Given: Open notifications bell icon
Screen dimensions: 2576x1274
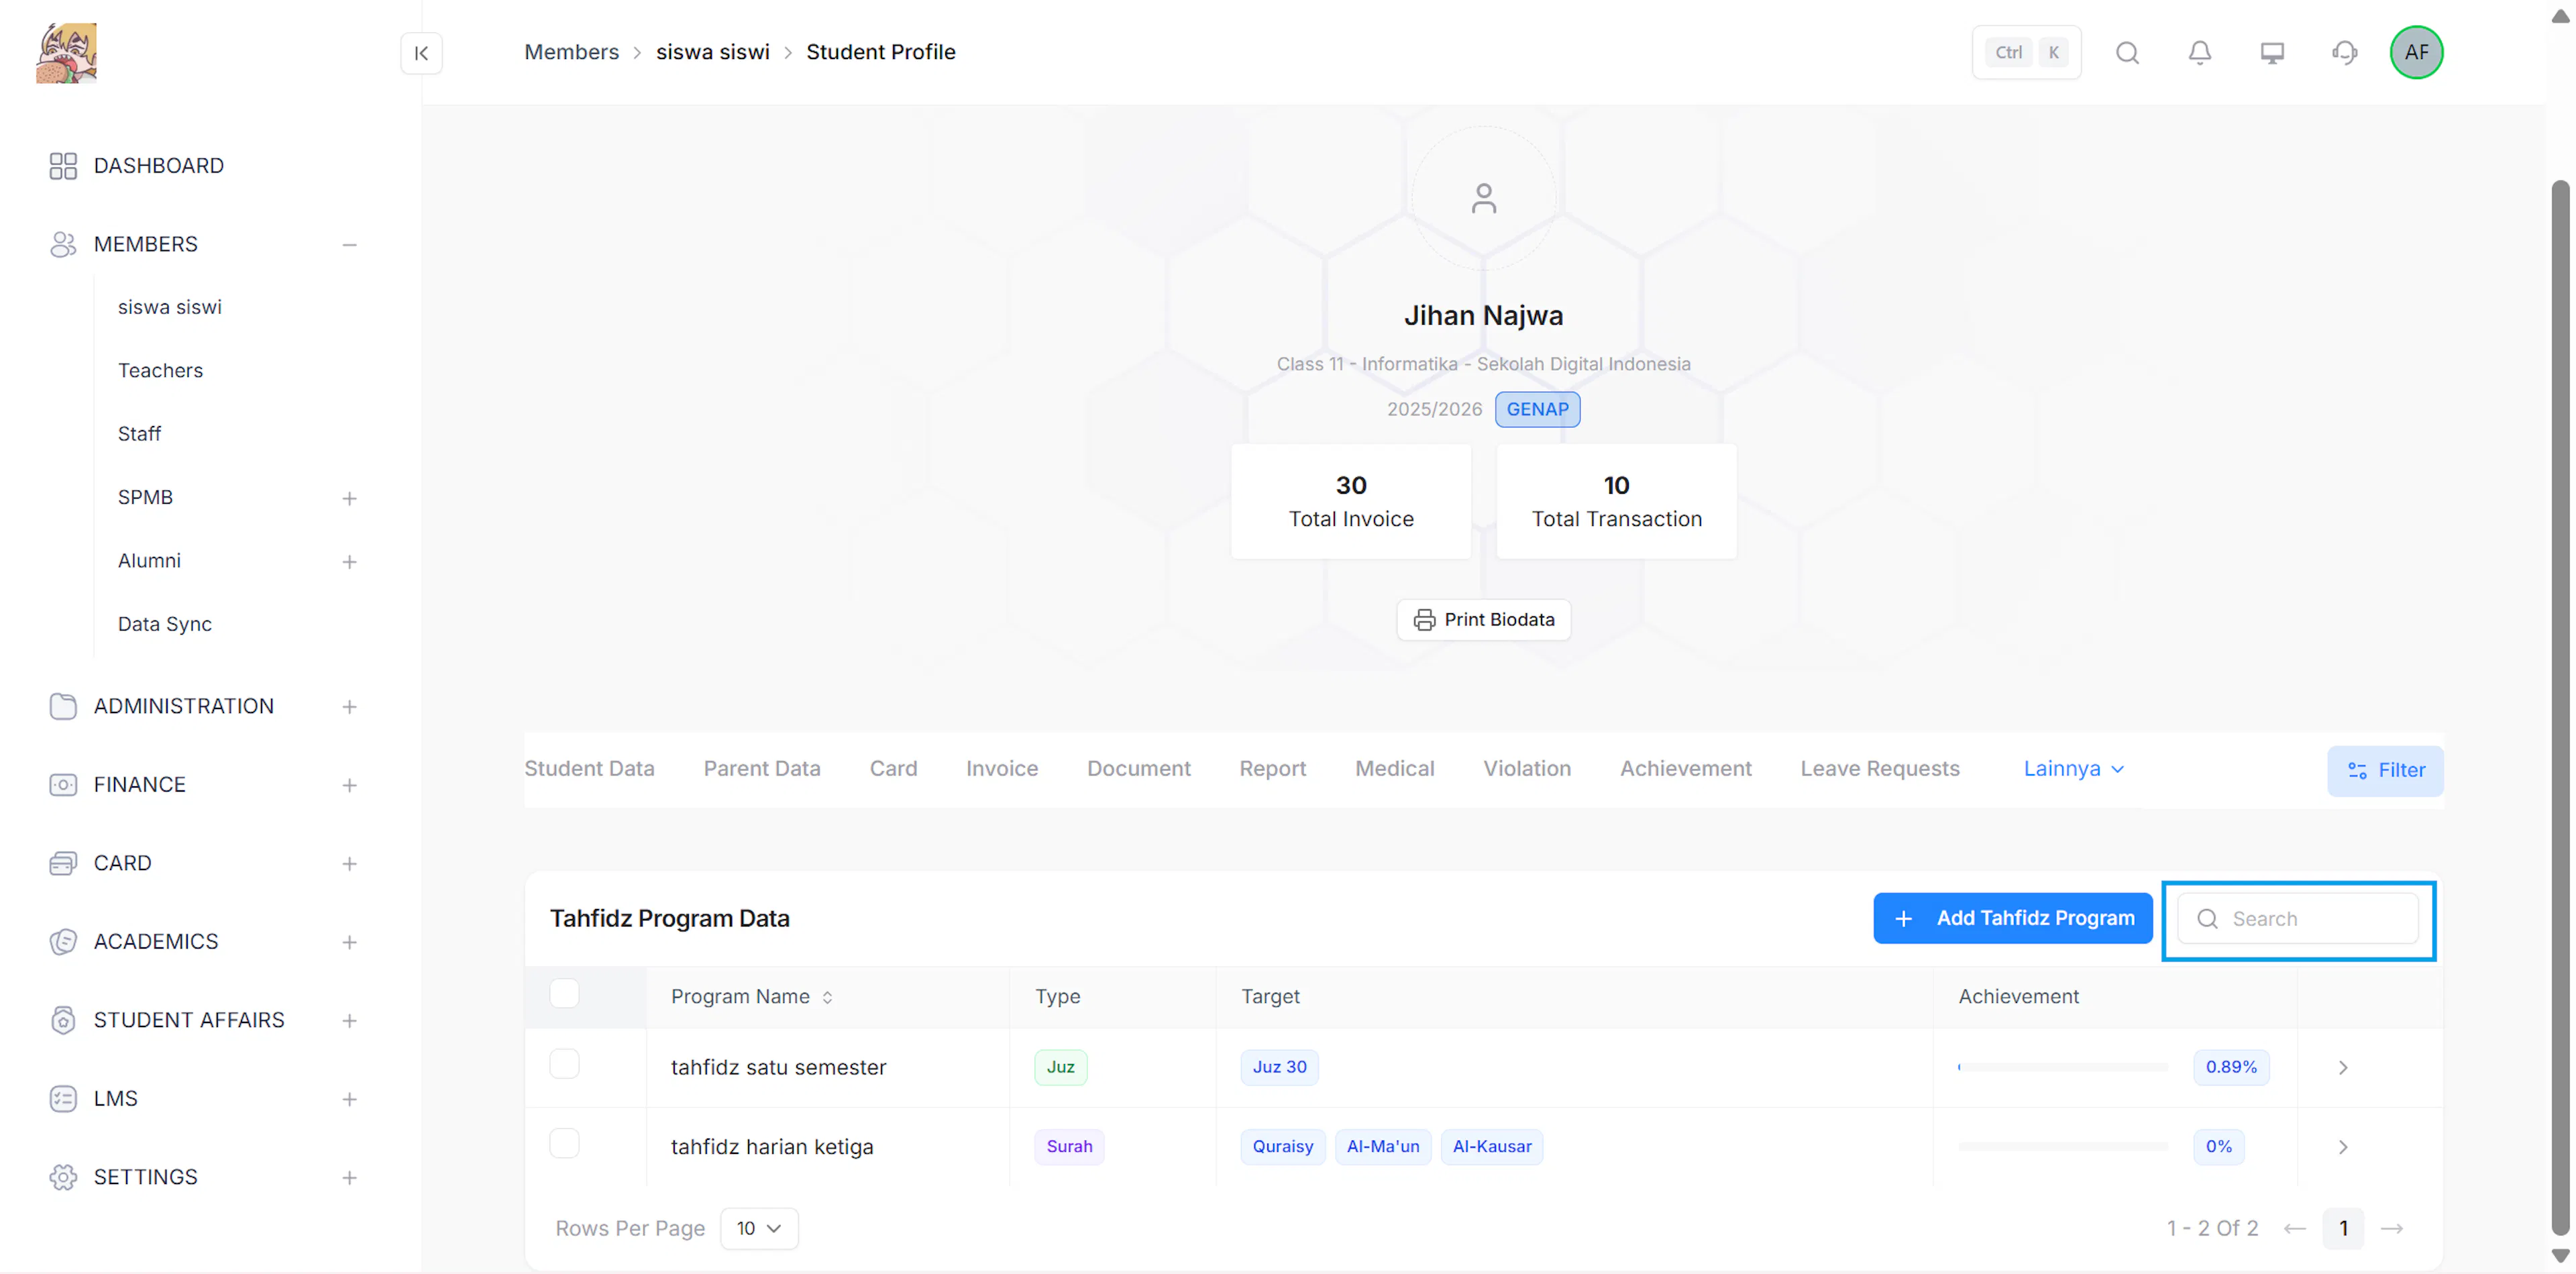Looking at the screenshot, I should tap(2199, 53).
